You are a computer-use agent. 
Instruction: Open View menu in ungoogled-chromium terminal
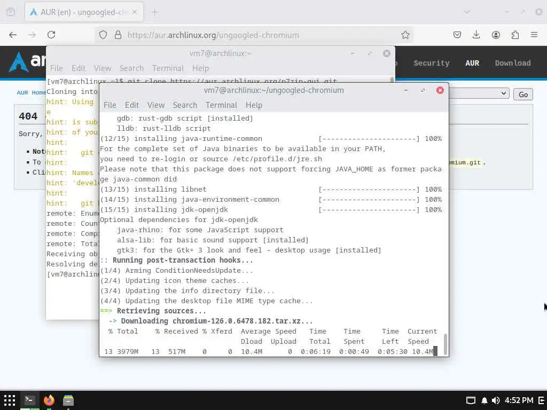point(155,105)
